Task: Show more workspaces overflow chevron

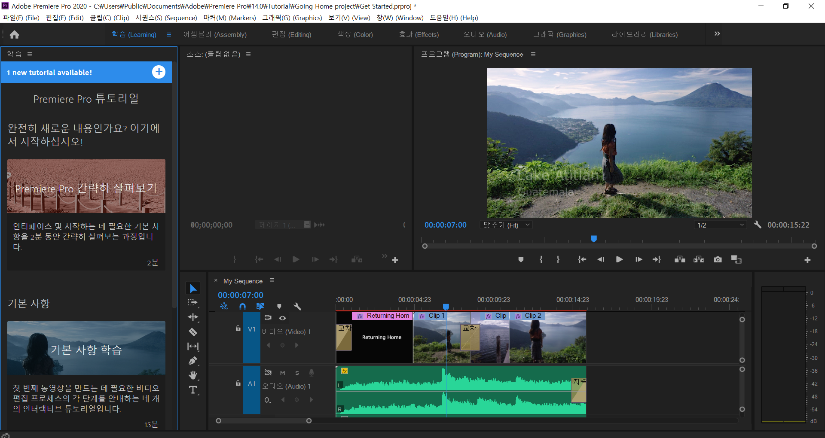Action: pos(717,33)
